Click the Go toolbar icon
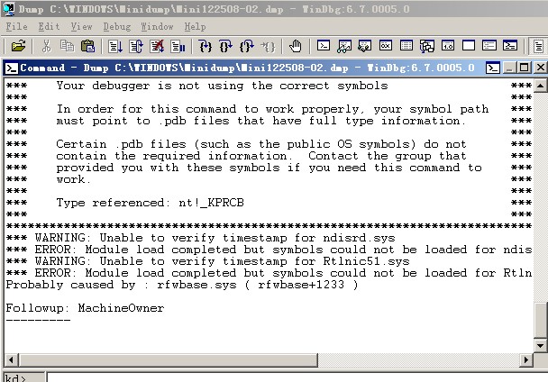Image resolution: width=548 pixels, height=382 pixels. click(x=115, y=46)
